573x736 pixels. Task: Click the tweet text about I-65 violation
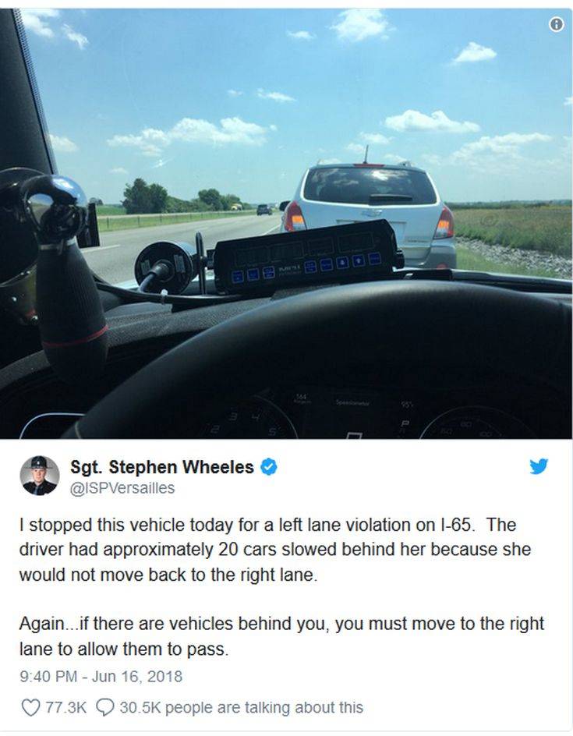[x=275, y=550]
